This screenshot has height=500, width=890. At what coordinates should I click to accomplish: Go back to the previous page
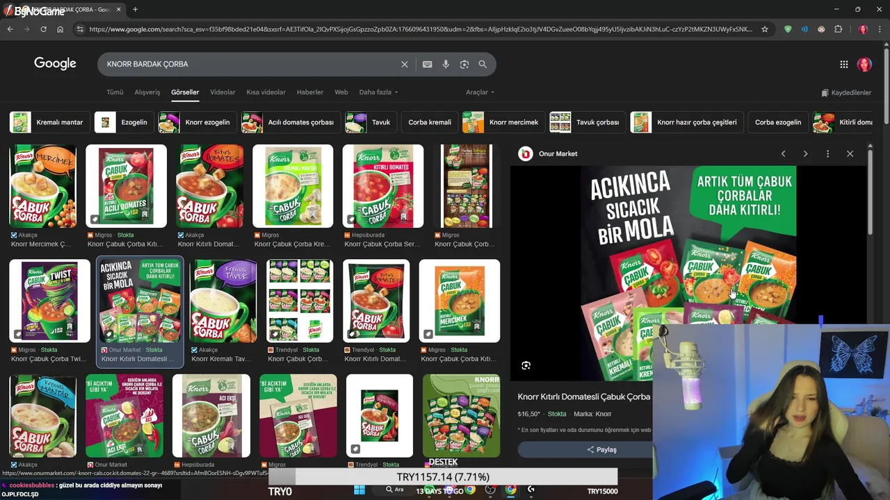pyautogui.click(x=10, y=29)
